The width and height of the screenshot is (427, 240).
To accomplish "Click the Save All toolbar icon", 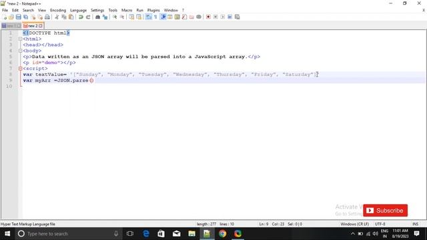I will [x=25, y=17].
